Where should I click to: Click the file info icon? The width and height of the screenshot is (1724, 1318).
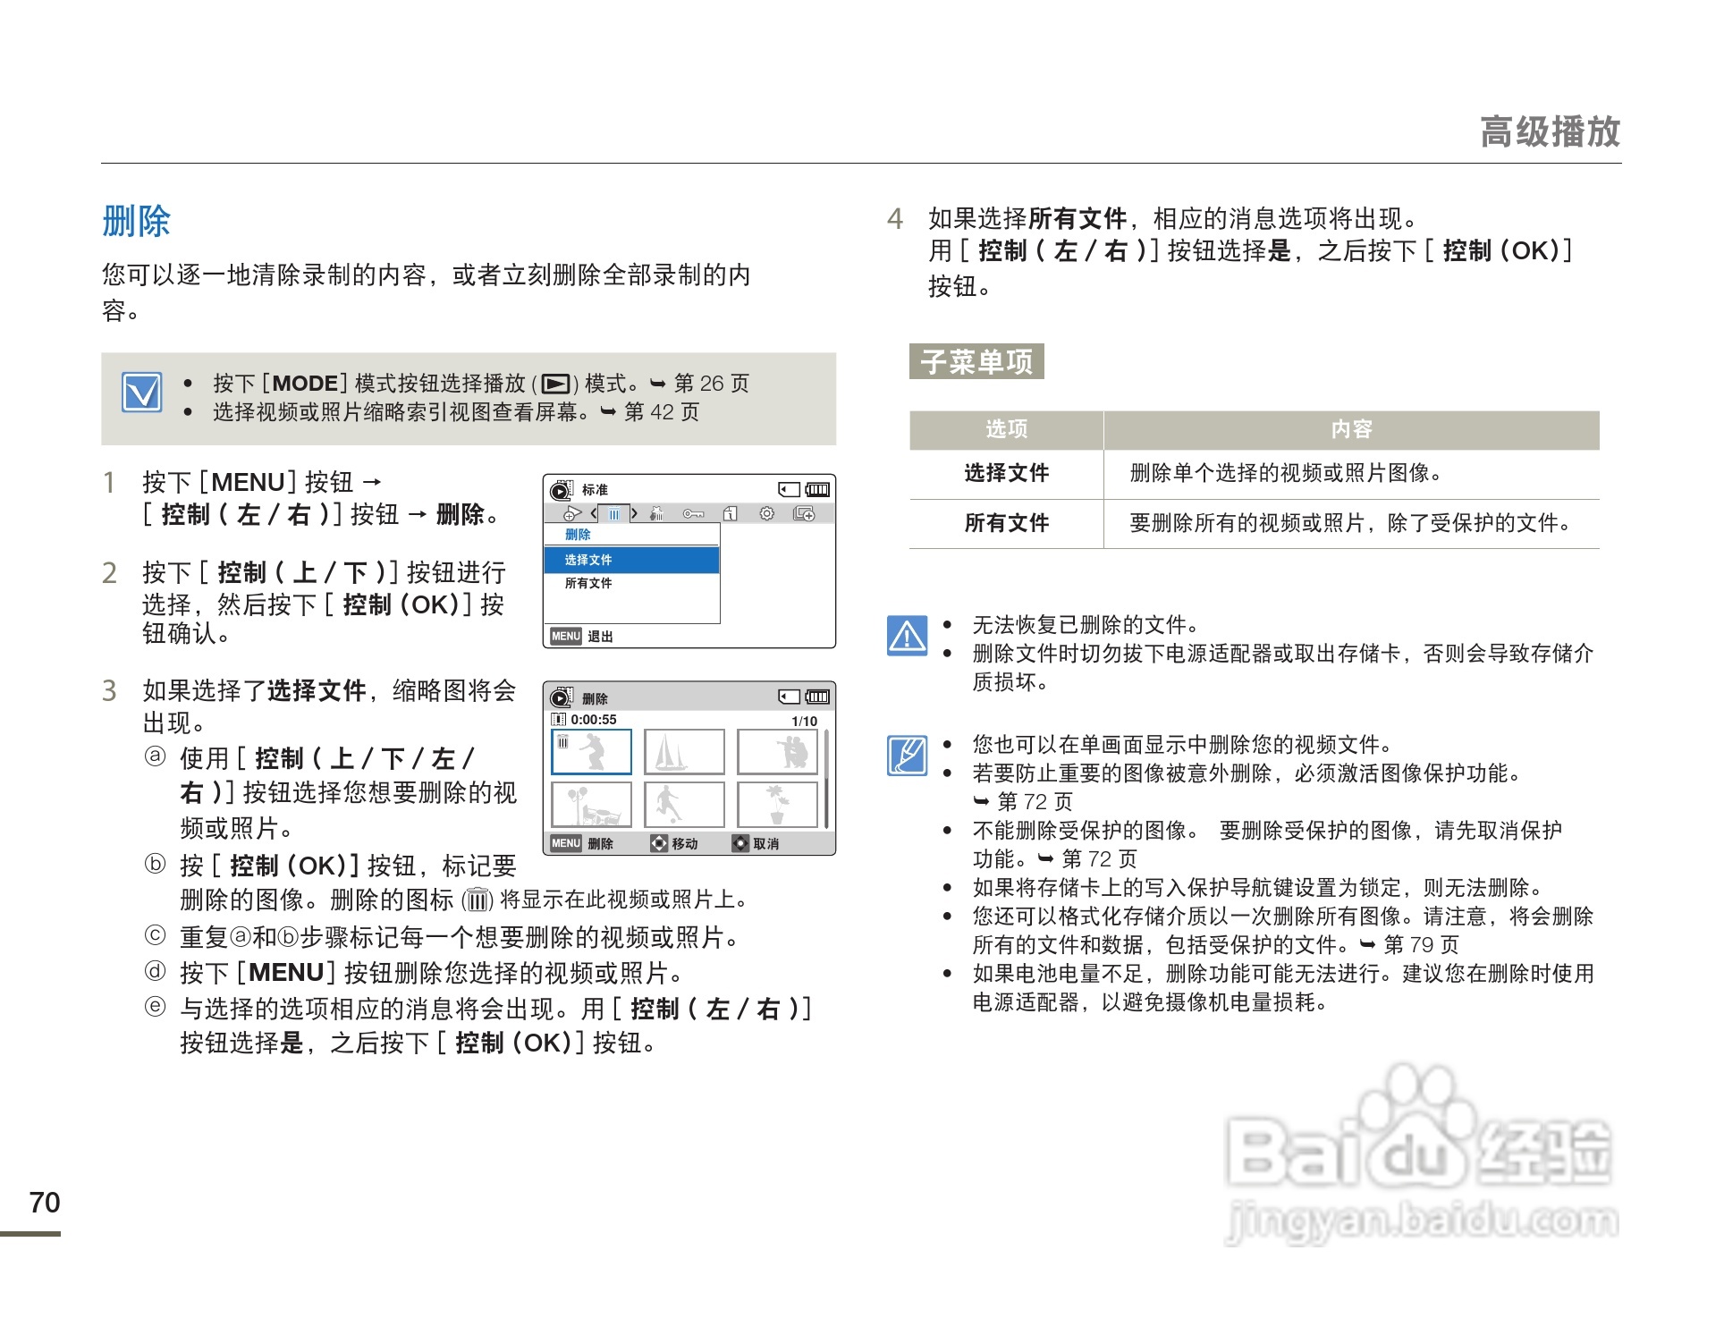[731, 514]
